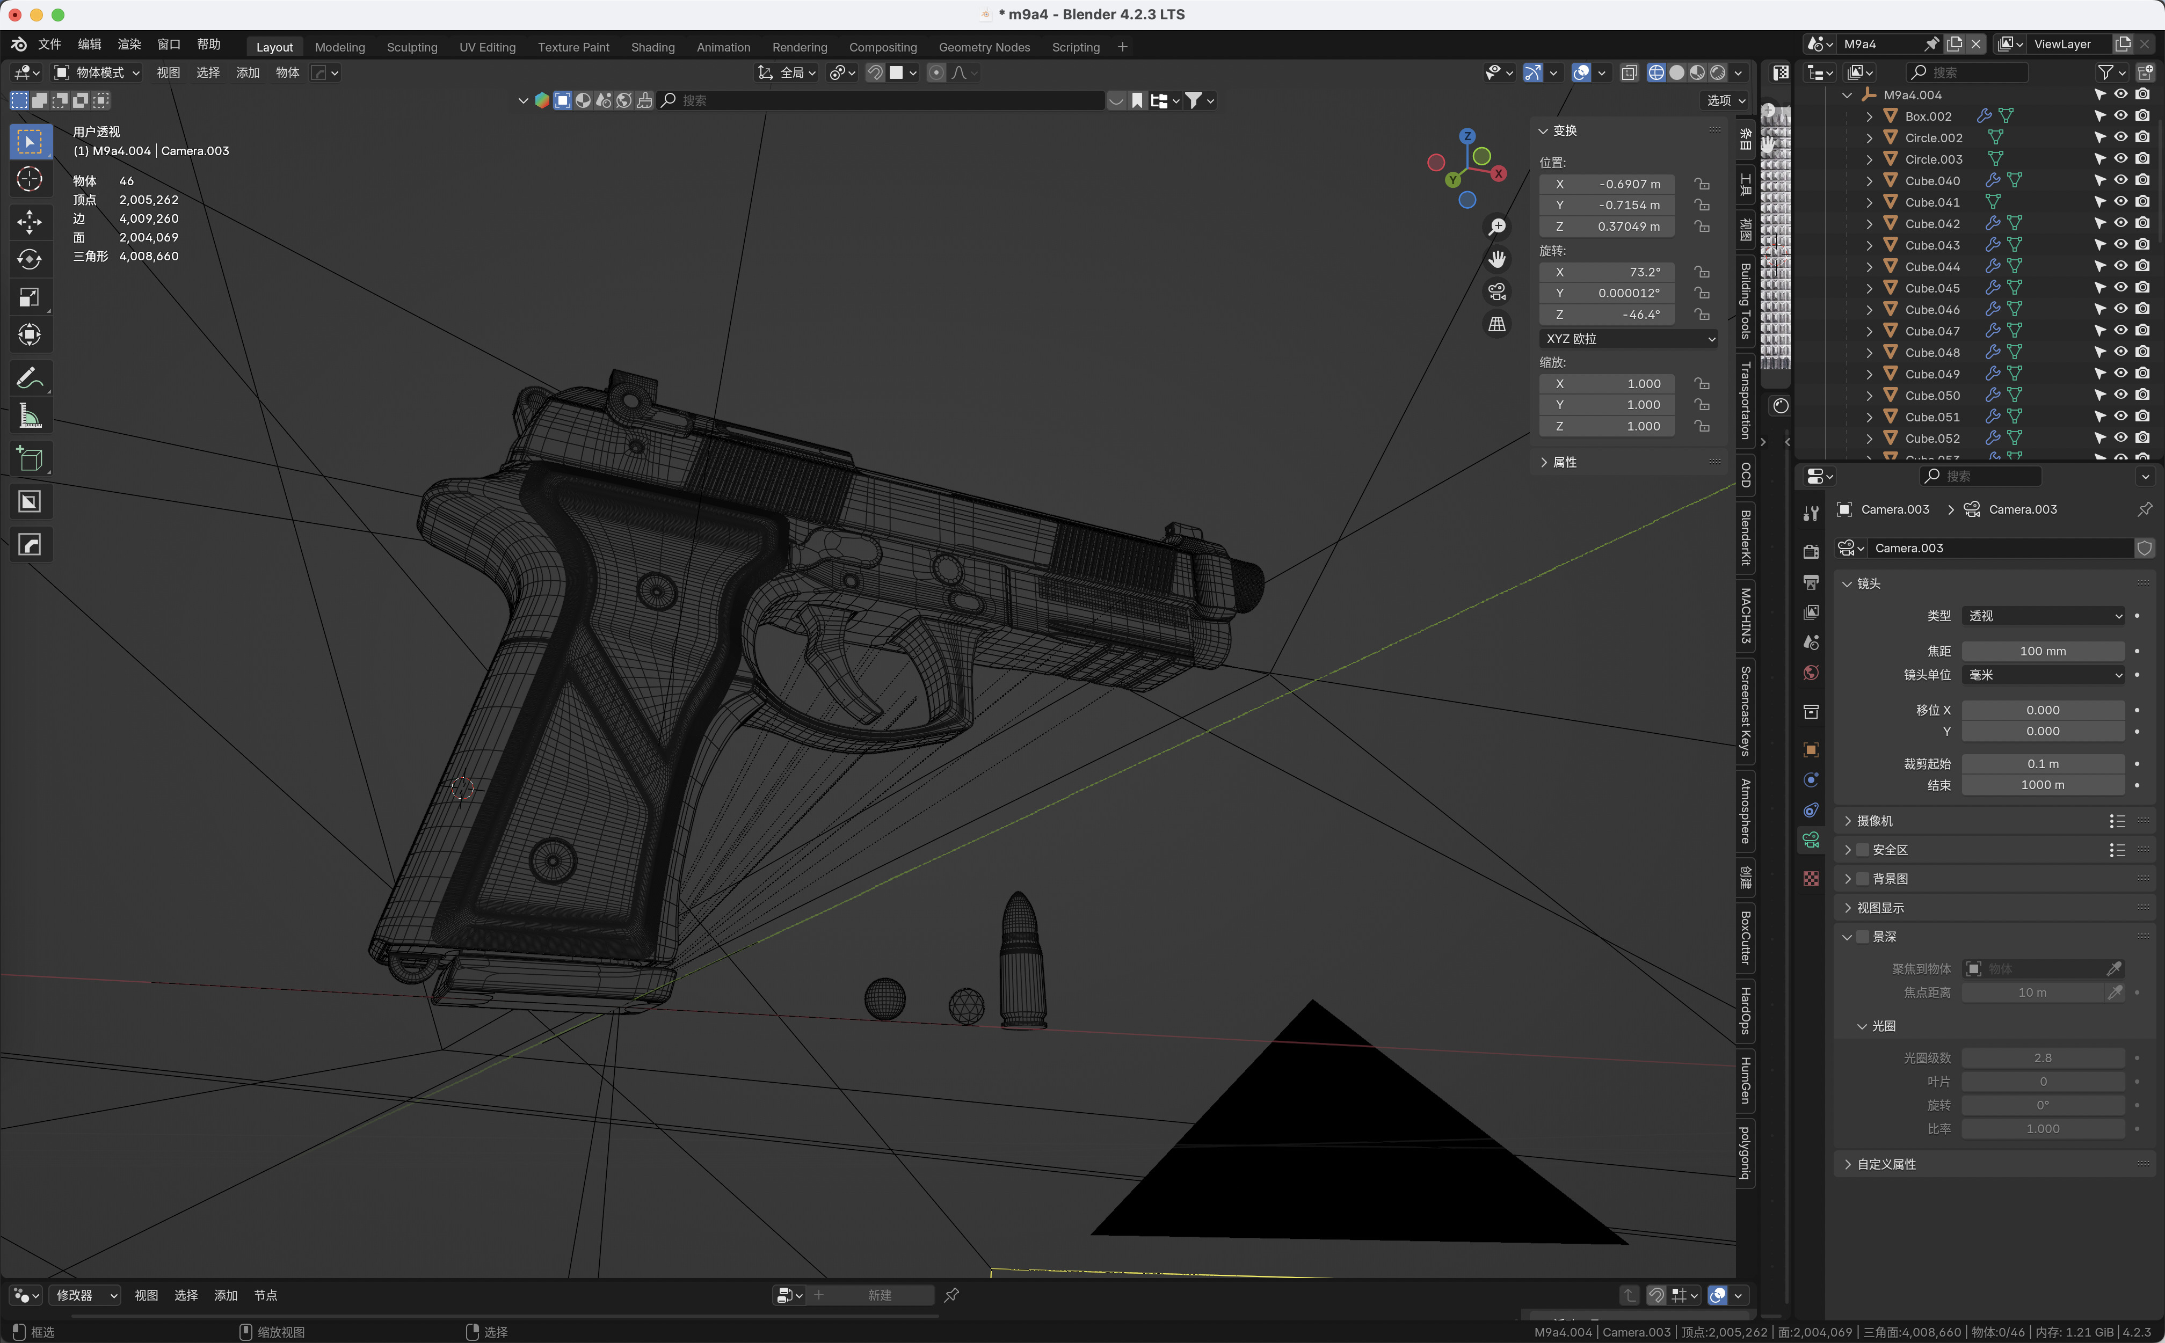2165x1343 pixels.
Task: Switch to the Geometry Nodes workspace tab
Action: pos(984,47)
